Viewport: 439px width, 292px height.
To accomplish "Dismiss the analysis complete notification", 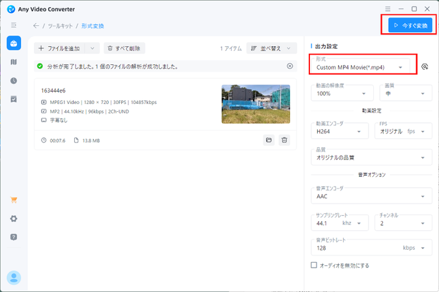I will point(290,66).
